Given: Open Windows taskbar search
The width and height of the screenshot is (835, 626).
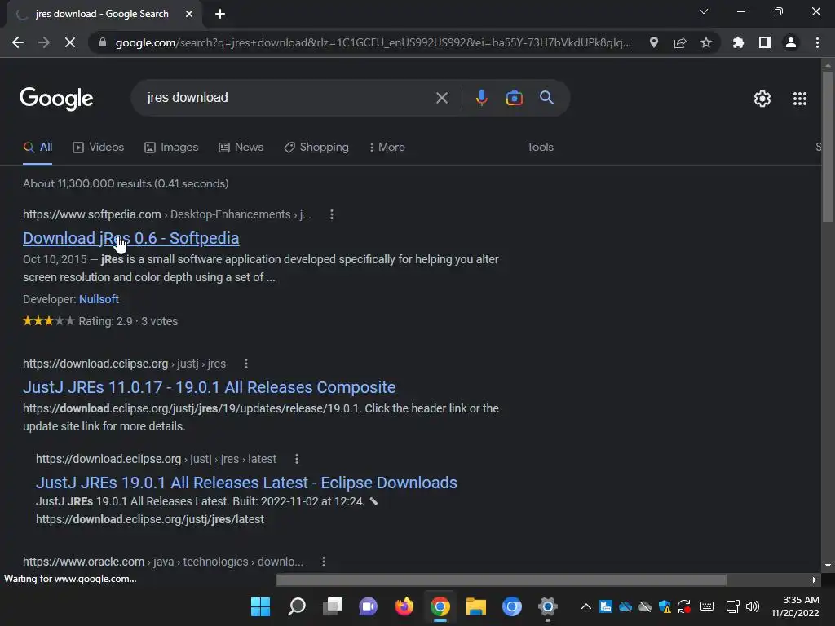Looking at the screenshot, I should [297, 606].
